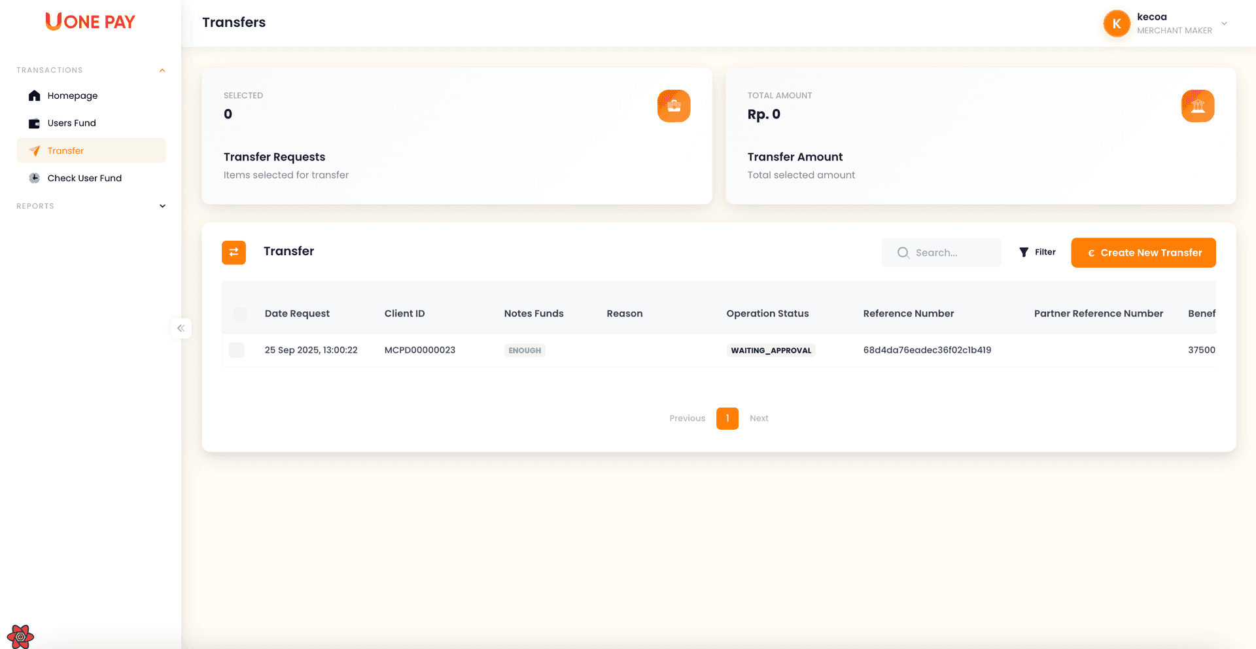Screen dimensions: 1256x649
Task: Go to the Next page
Action: [759, 419]
